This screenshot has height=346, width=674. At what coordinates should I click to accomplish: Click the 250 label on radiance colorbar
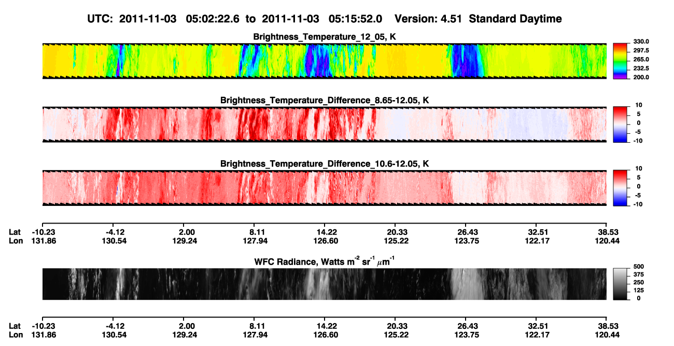point(638,283)
